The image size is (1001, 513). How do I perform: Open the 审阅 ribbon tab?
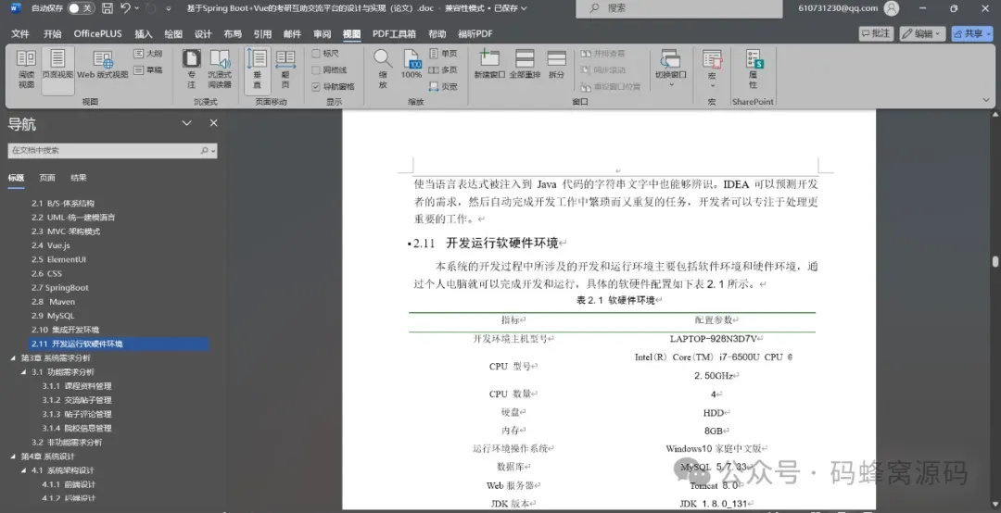tap(323, 34)
